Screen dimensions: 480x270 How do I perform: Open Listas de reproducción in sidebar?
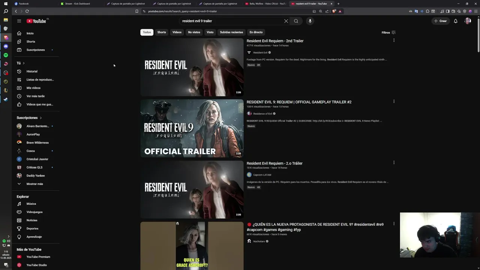[x=36, y=79]
